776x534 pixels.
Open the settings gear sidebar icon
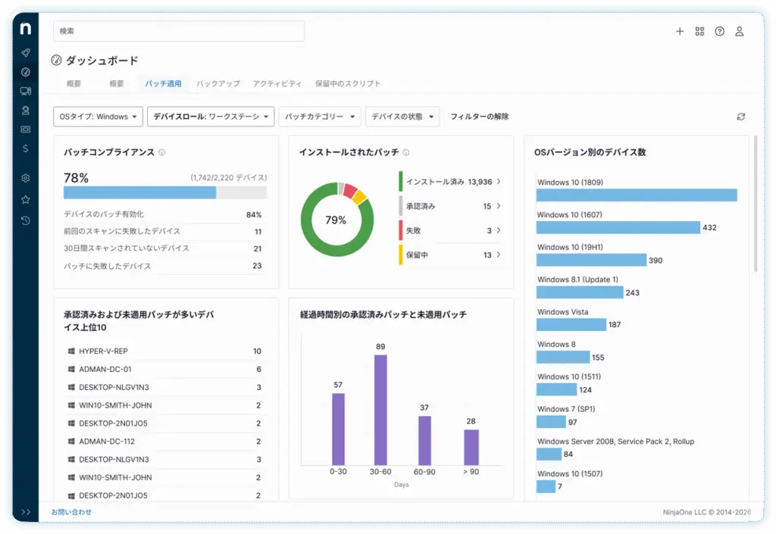(x=25, y=178)
